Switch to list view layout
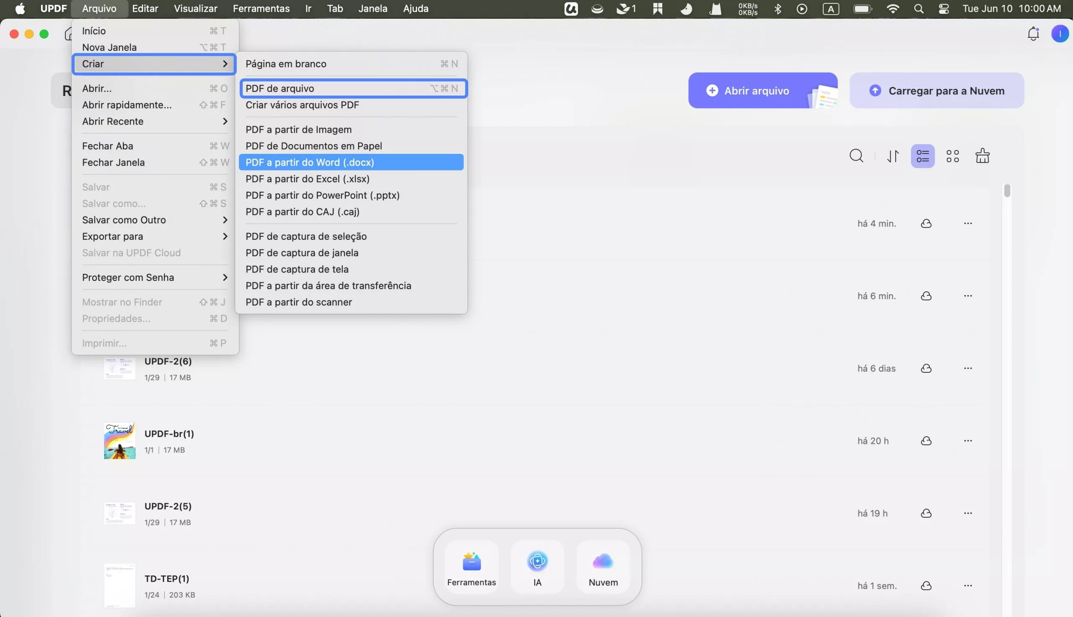 [x=923, y=156]
